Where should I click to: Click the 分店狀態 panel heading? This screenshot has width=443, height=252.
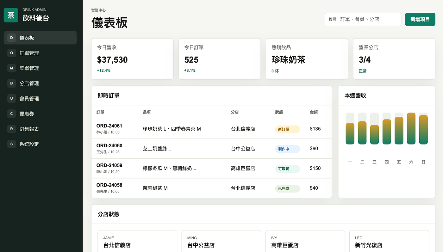(109, 214)
